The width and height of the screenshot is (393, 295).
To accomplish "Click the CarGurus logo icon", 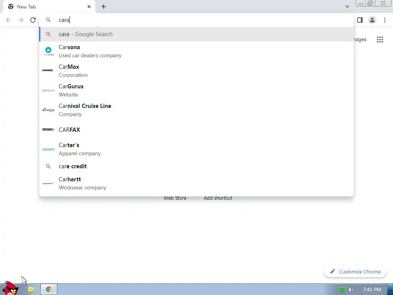I will point(48,90).
